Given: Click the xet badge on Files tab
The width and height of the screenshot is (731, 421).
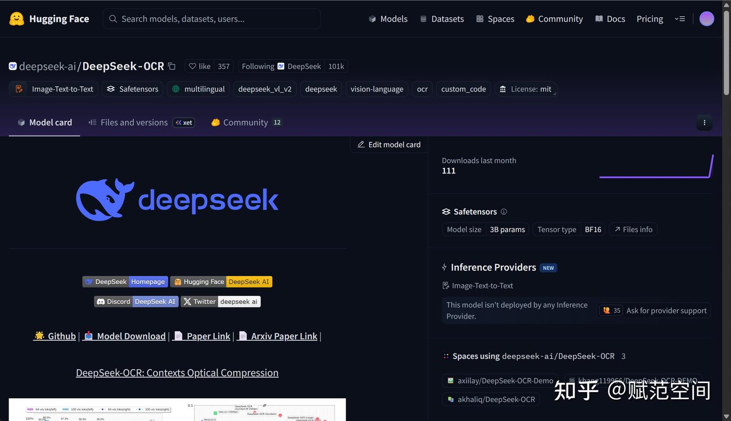Looking at the screenshot, I should point(183,122).
